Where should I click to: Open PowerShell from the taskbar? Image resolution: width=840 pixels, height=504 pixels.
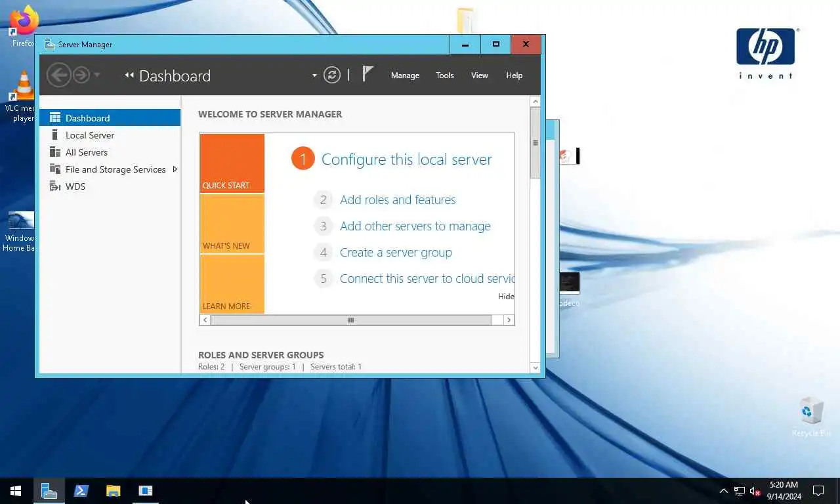click(x=81, y=491)
